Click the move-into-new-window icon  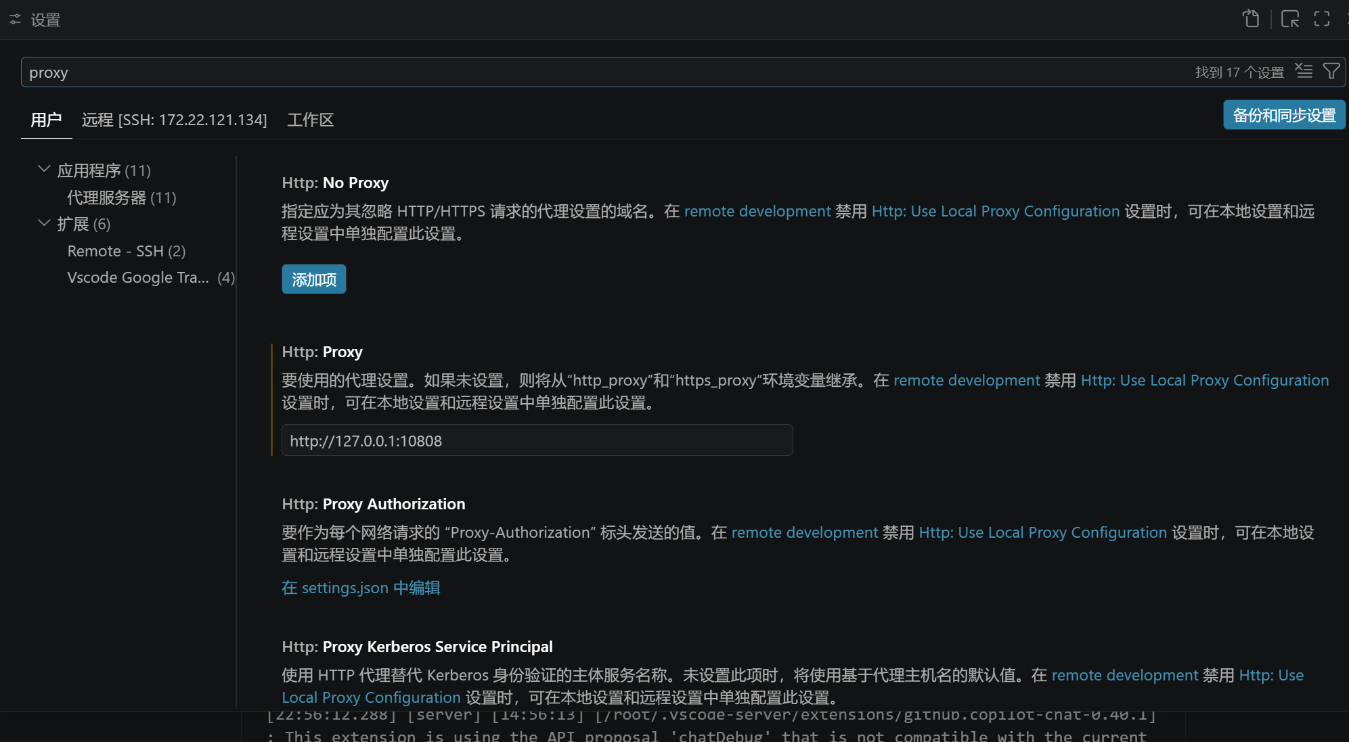click(1290, 19)
